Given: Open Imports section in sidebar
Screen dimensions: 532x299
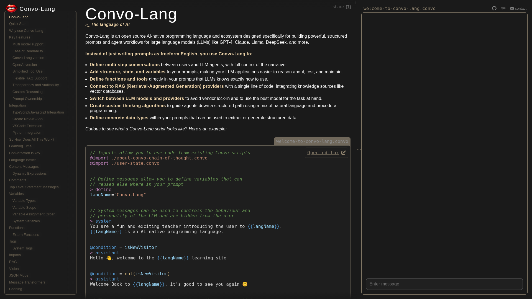Looking at the screenshot, I should (x=15, y=255).
